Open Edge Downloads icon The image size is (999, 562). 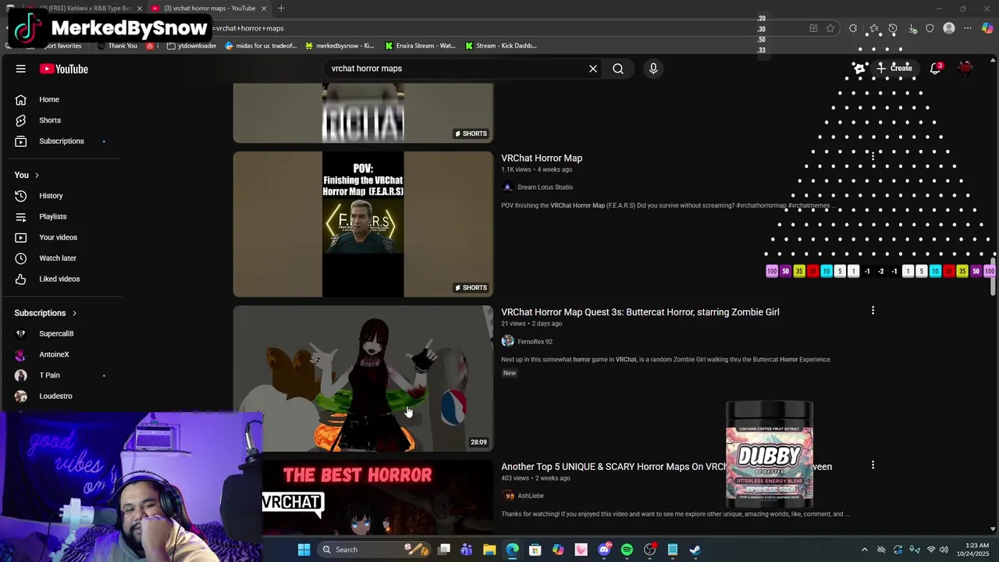coord(912,29)
